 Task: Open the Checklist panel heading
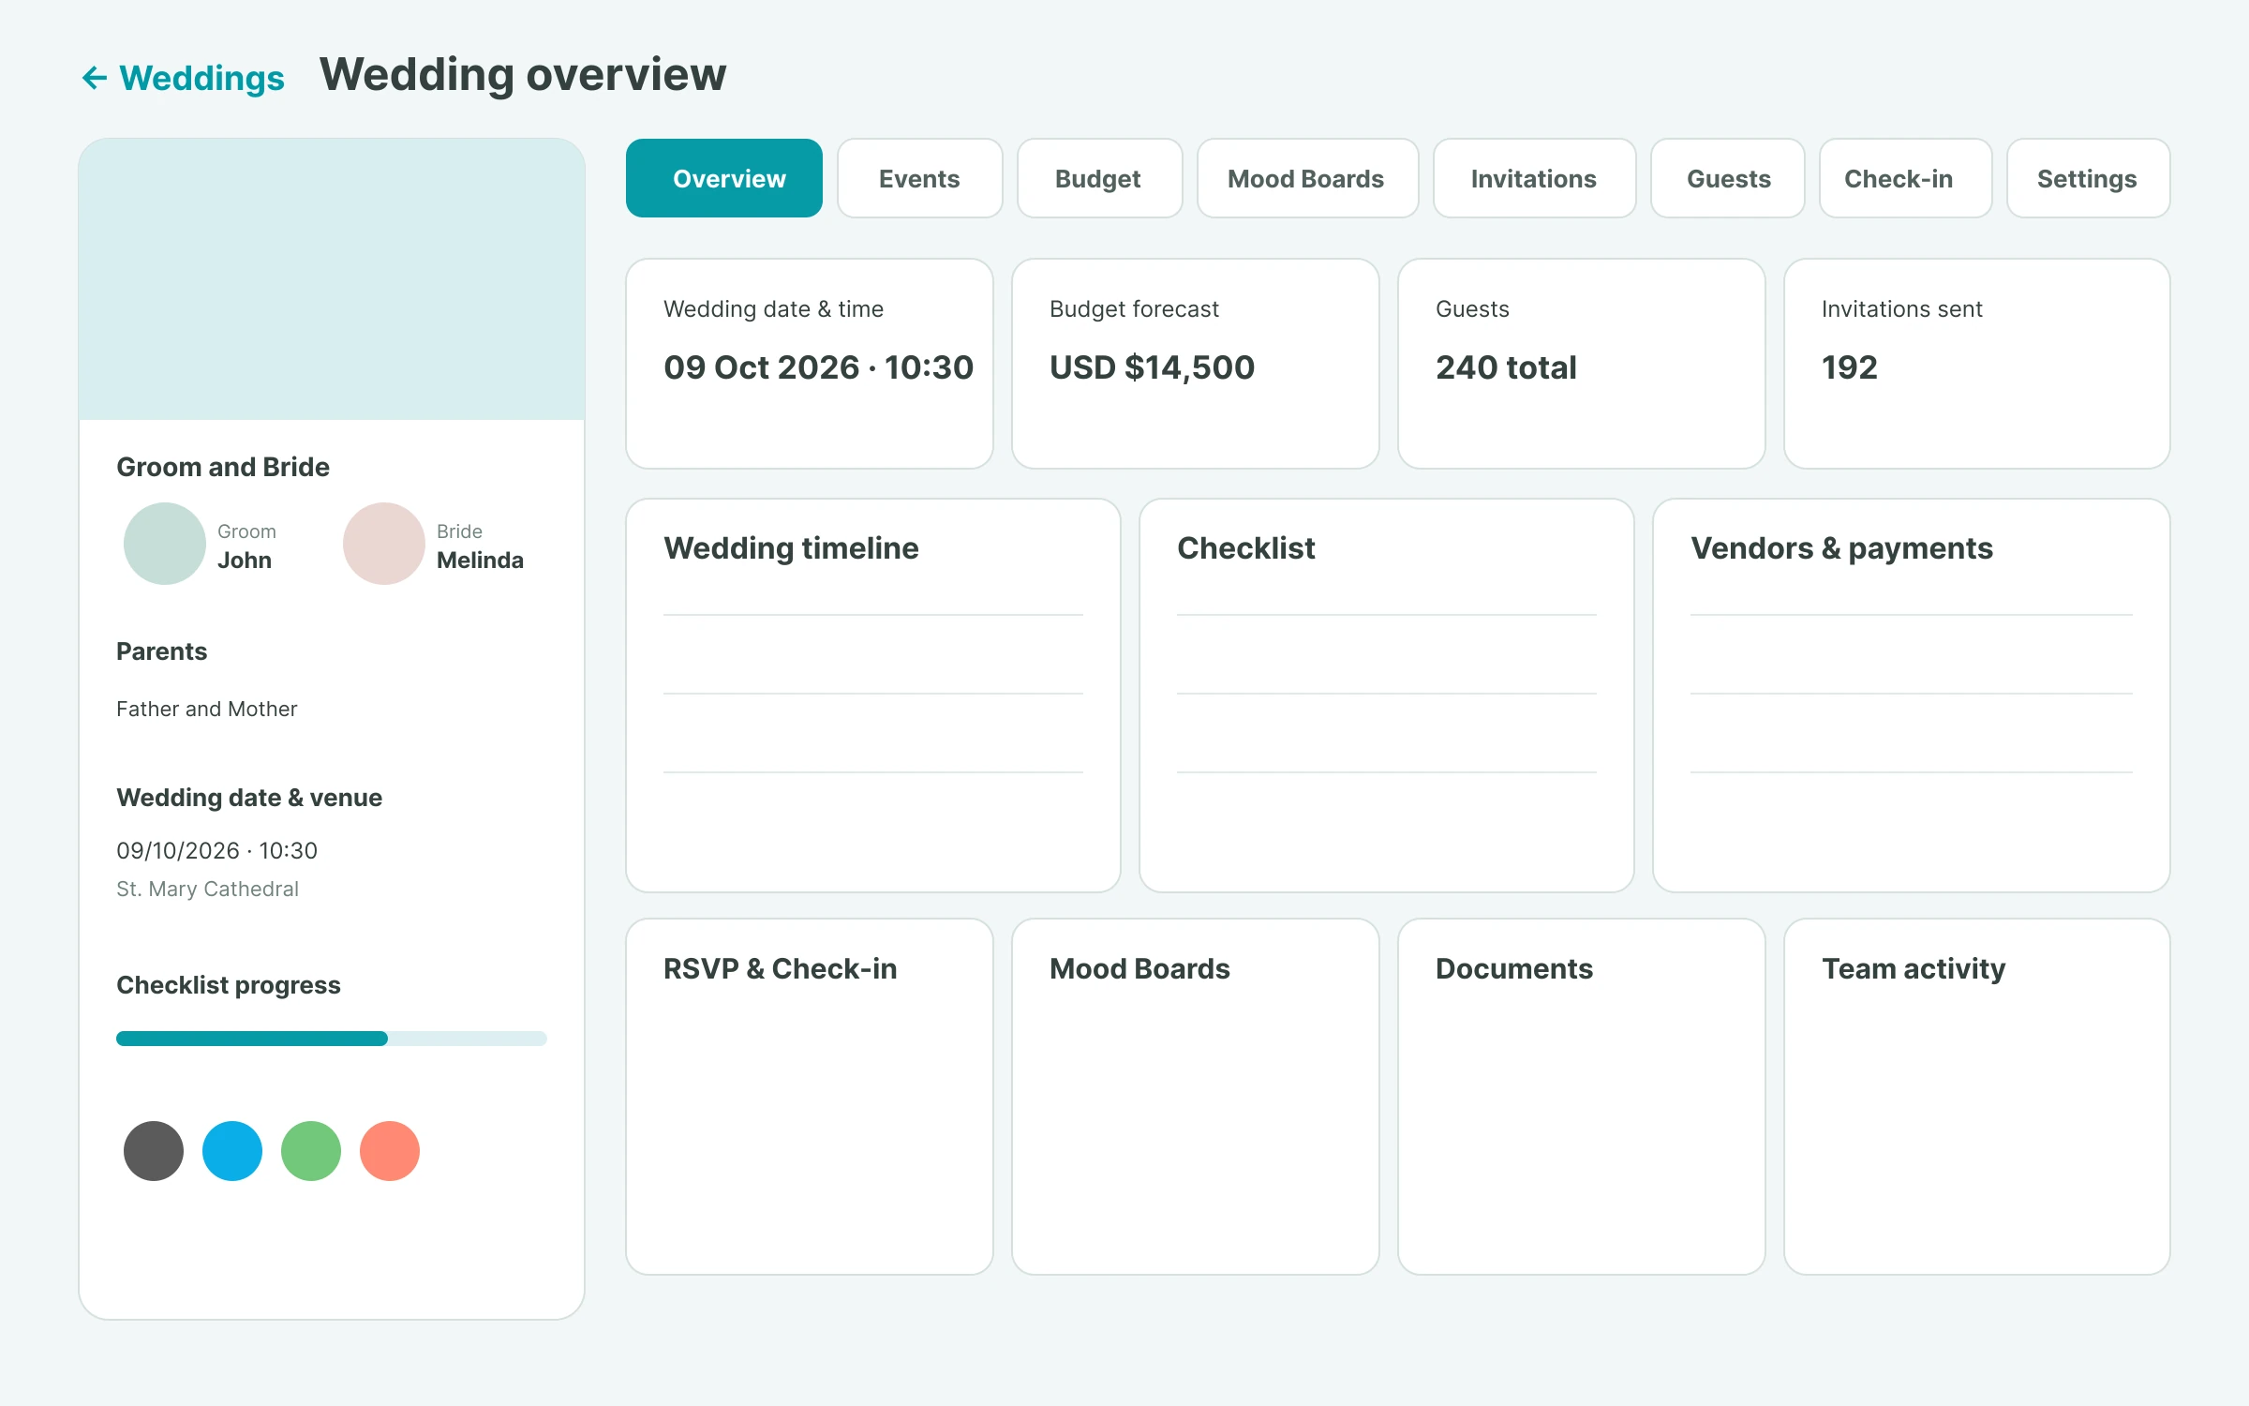point(1246,548)
